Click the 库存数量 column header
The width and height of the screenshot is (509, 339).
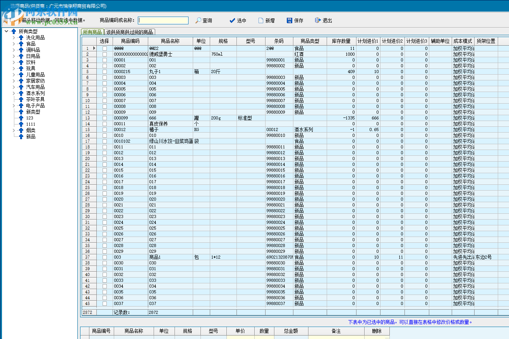tap(341, 41)
